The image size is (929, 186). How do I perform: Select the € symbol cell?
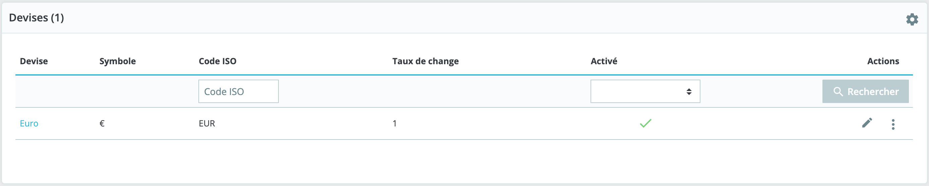click(102, 123)
